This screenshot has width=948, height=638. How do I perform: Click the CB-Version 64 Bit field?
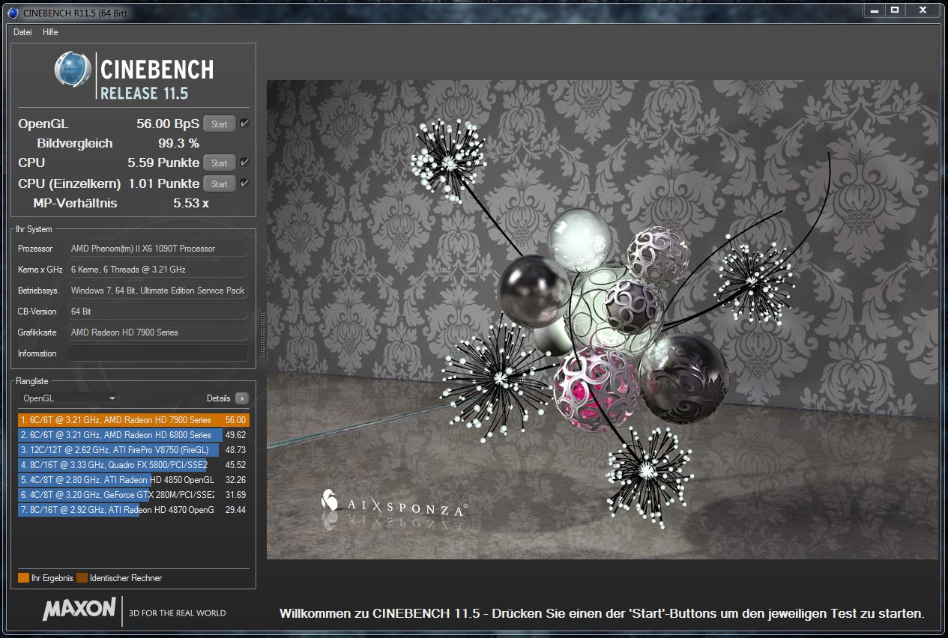(157, 312)
